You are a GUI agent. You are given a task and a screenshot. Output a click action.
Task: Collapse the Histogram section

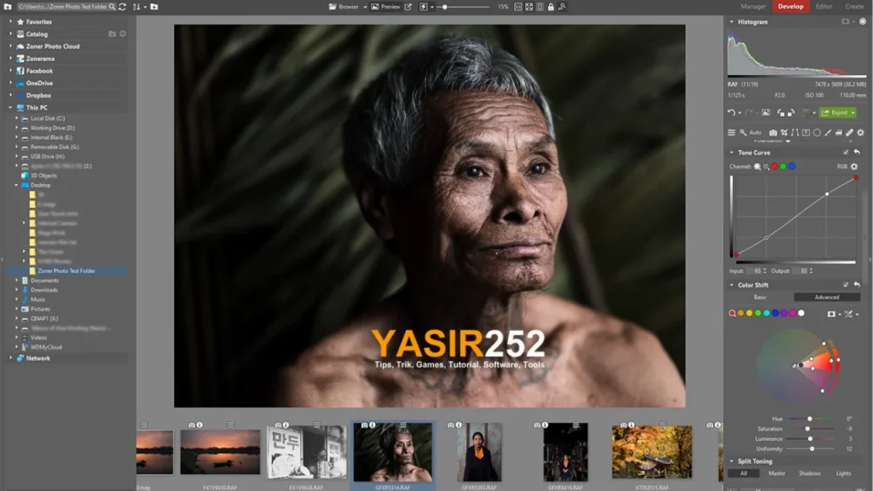pyautogui.click(x=731, y=21)
